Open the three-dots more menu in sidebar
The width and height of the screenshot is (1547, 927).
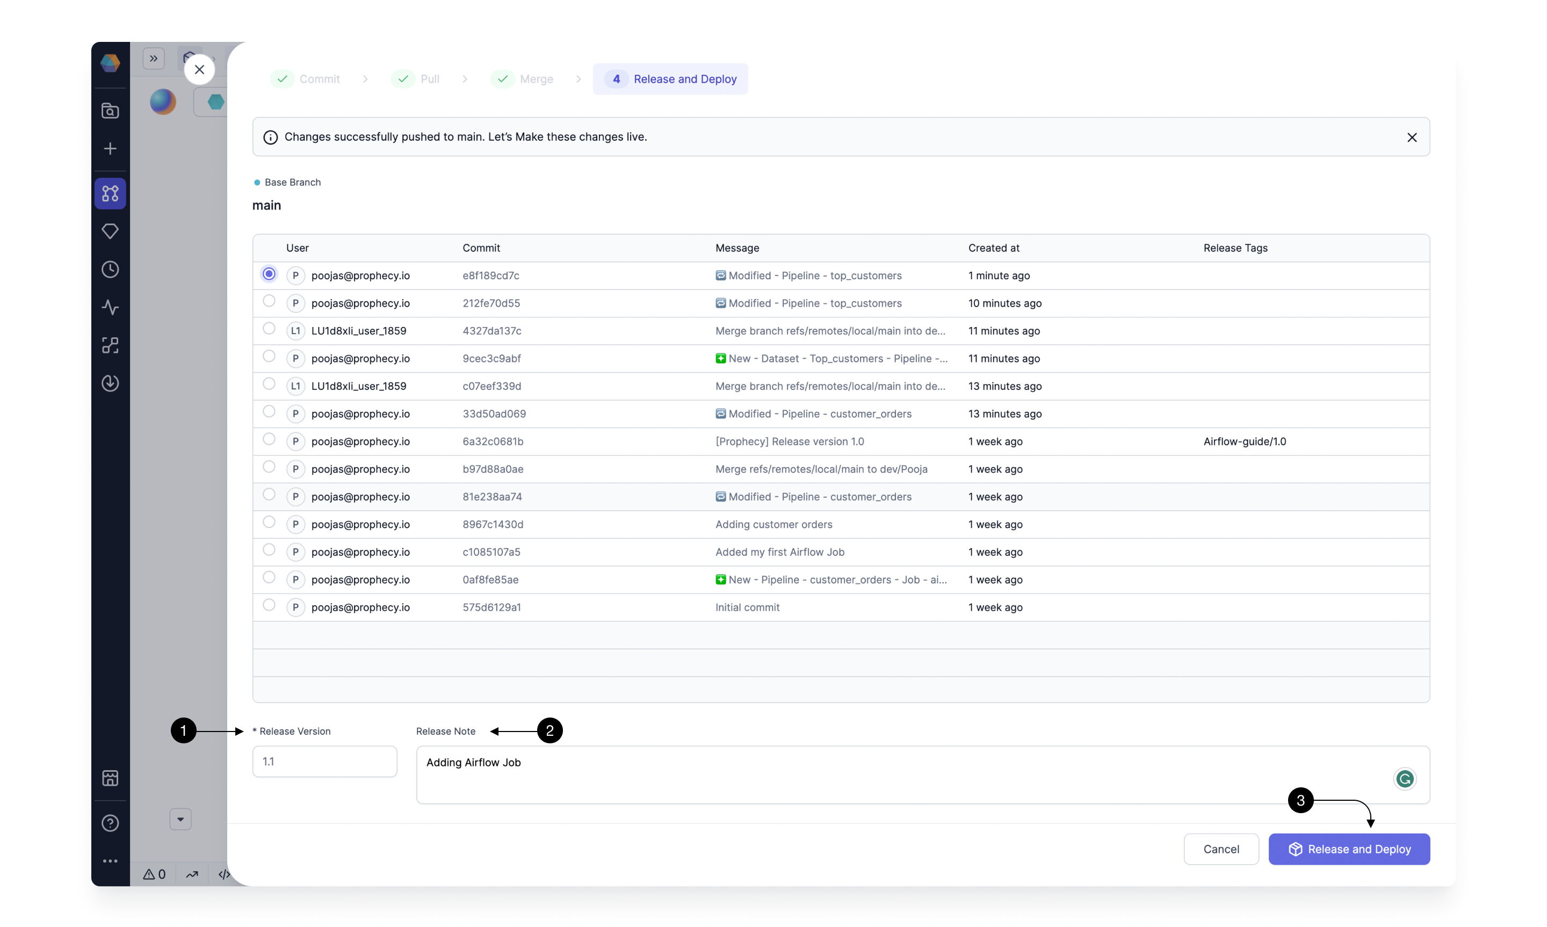(110, 861)
